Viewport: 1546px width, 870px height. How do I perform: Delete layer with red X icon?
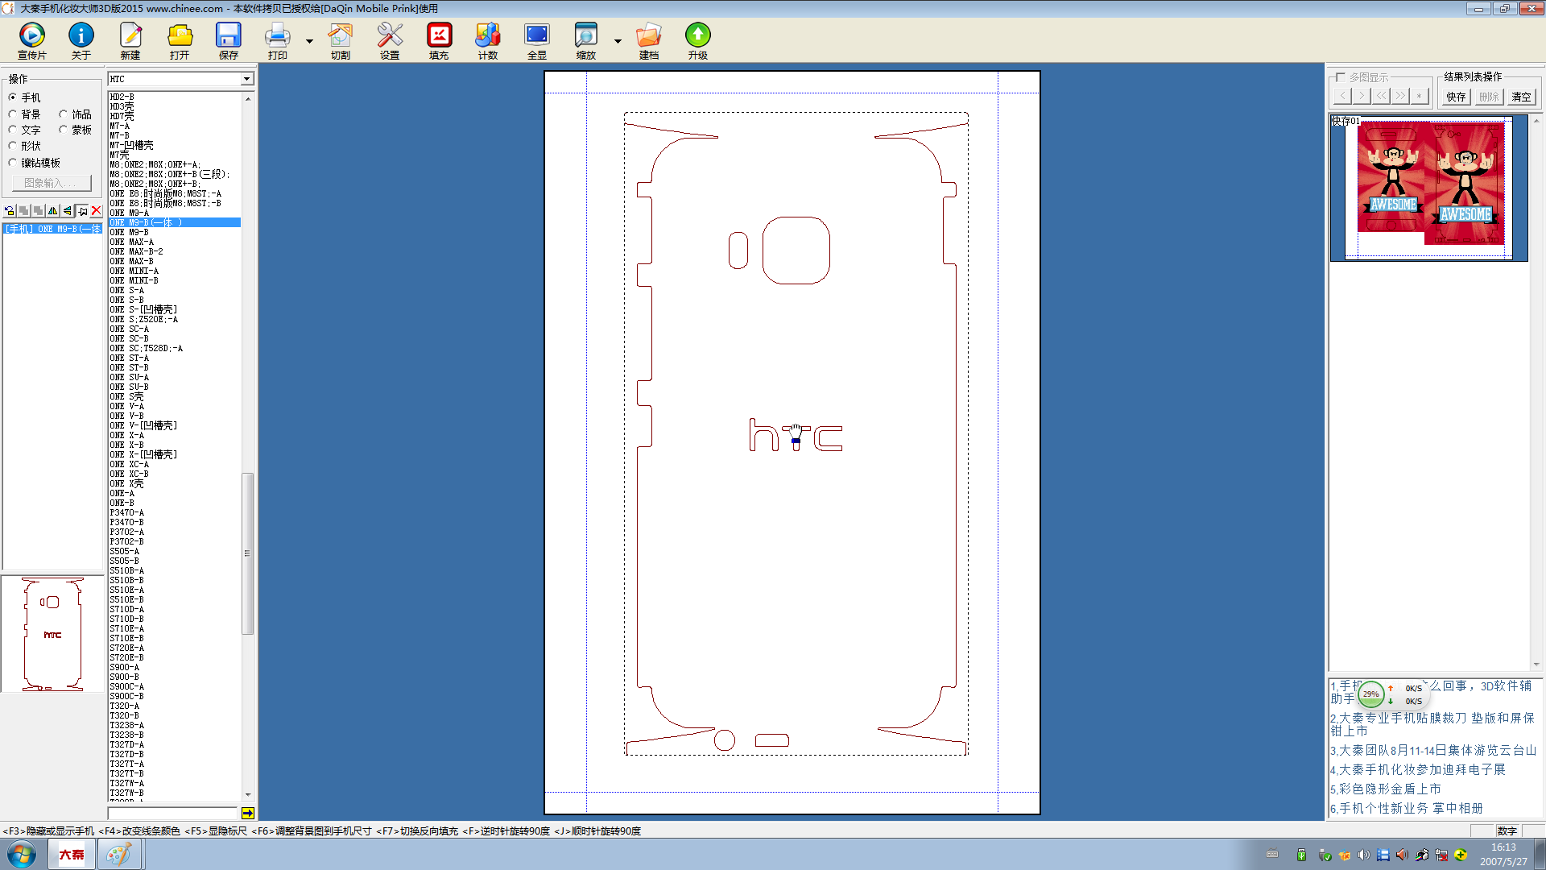(97, 211)
